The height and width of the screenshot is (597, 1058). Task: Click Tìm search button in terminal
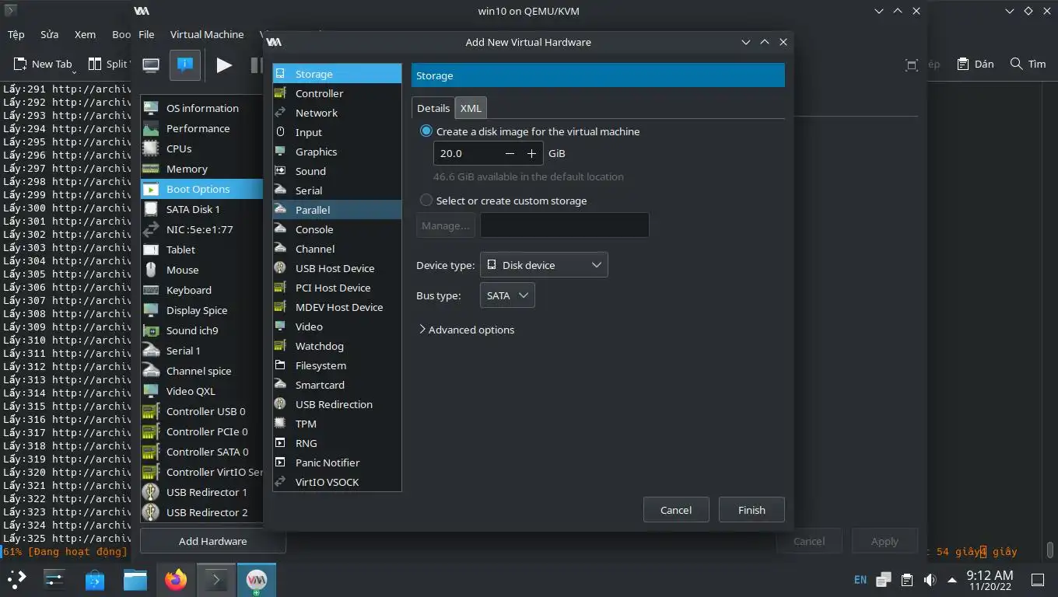(1028, 64)
